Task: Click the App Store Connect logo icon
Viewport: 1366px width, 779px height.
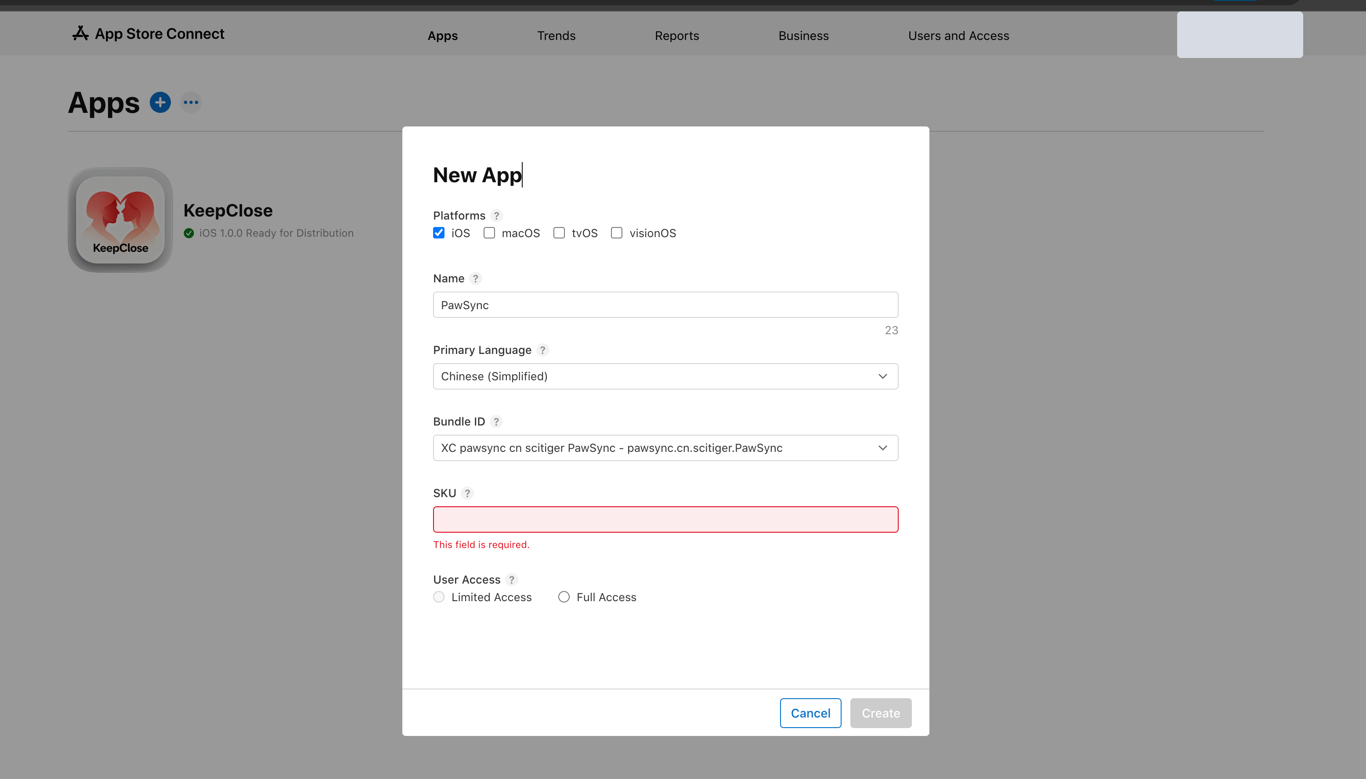Action: point(80,34)
